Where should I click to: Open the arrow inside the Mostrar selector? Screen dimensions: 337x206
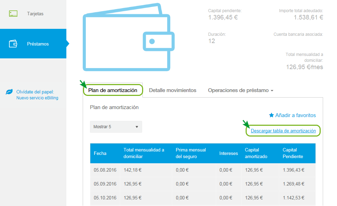click(x=137, y=126)
